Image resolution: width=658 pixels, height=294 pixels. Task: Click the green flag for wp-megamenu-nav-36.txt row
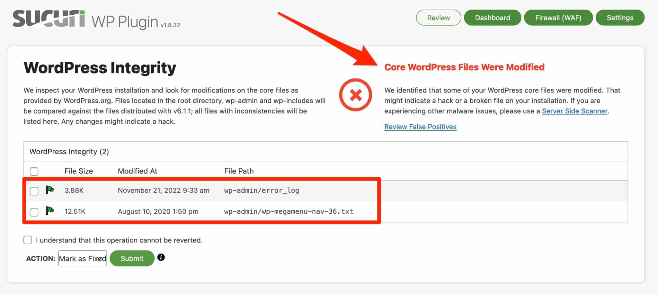point(50,211)
